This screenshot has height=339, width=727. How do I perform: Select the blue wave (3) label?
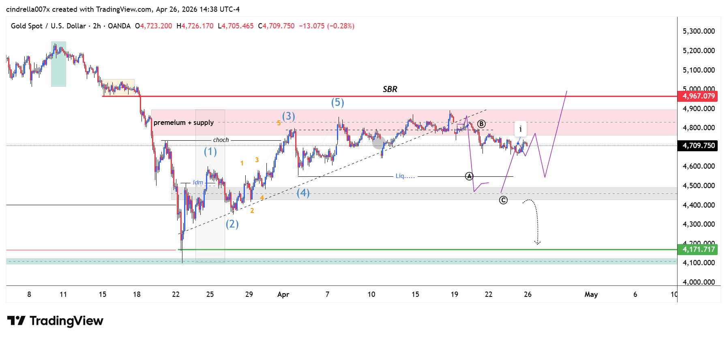point(289,116)
